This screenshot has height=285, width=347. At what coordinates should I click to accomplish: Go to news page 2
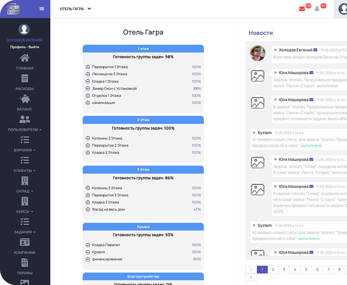(273, 270)
